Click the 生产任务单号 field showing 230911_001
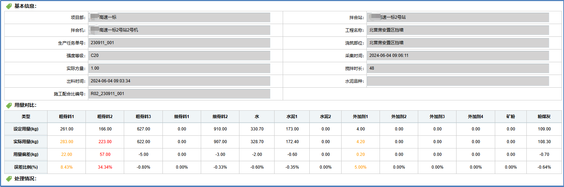The height and width of the screenshot is (187, 564). click(179, 43)
